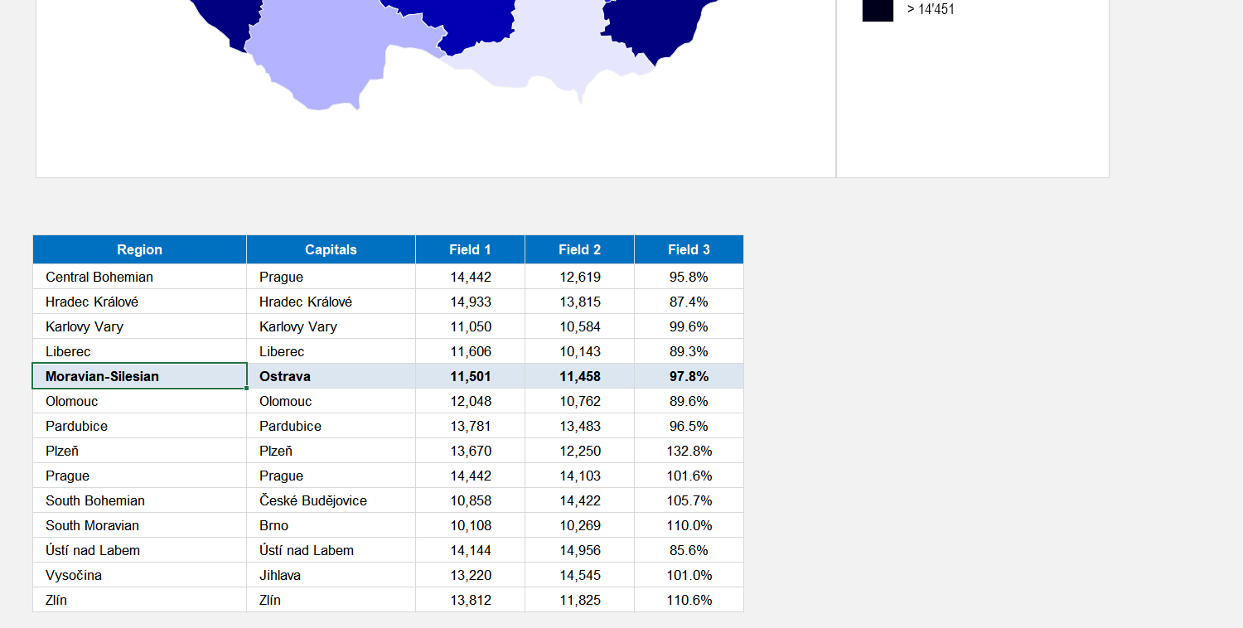Select the Zlín region row

(x=58, y=599)
